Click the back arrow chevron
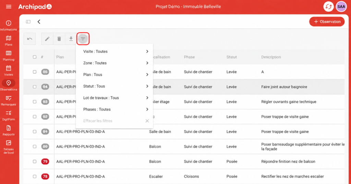 tap(39, 22)
